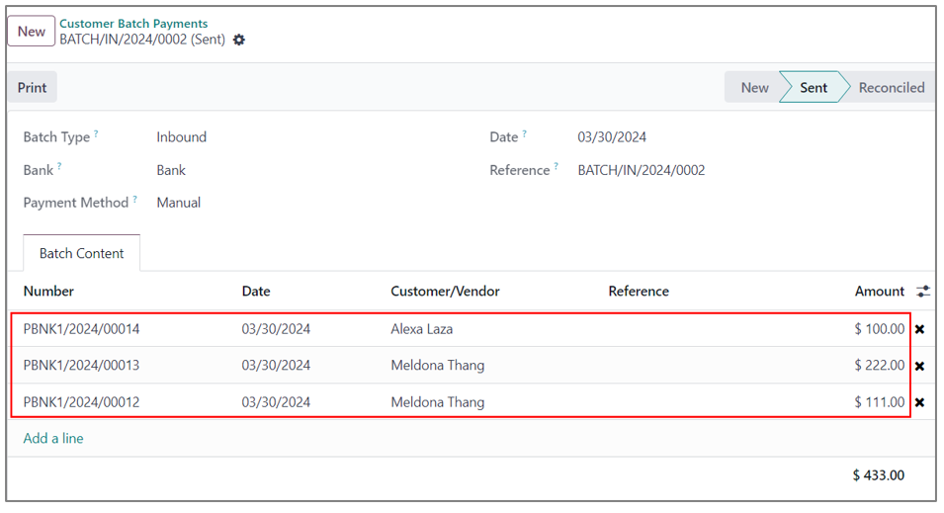Open the Date field showing 03/30/2024
The height and width of the screenshot is (513, 944).
pos(612,137)
